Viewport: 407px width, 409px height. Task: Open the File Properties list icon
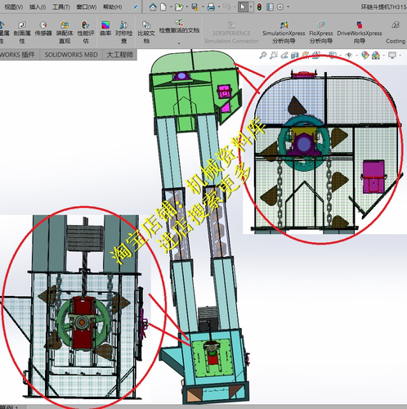270,7
